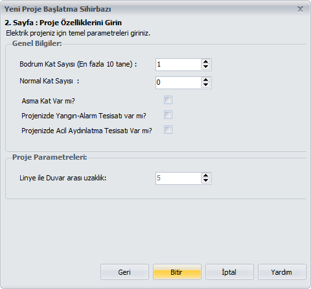
Task: Click the Proje Parametreleri group header
Action: coord(49,157)
